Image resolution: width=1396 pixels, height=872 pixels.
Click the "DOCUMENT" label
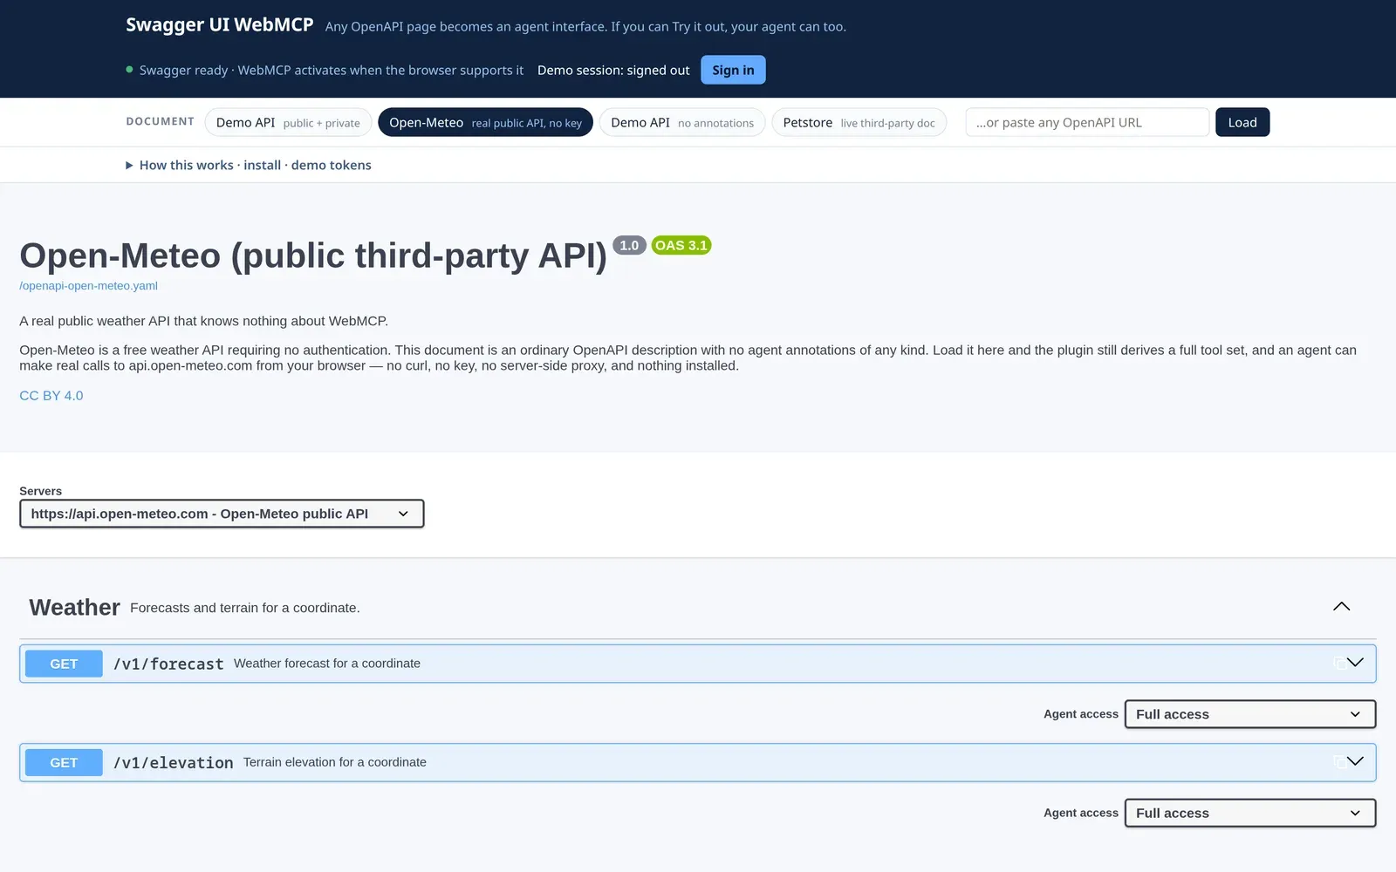161,121
